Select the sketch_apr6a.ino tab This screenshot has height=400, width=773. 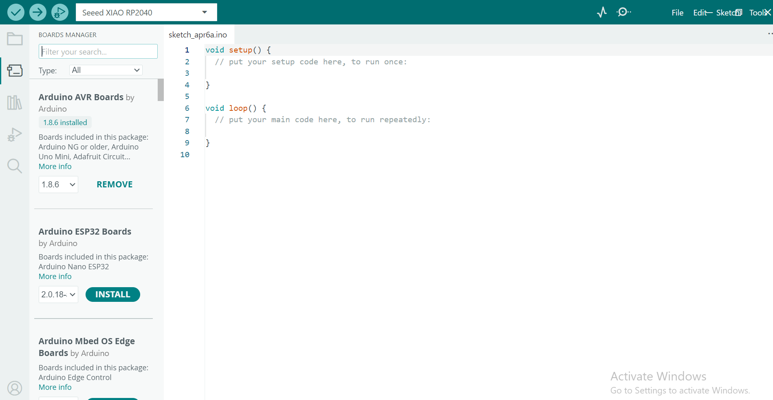point(198,35)
